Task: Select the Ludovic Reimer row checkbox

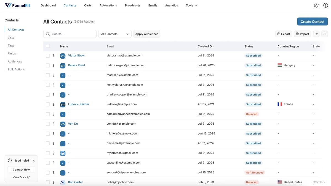Action: (48, 105)
